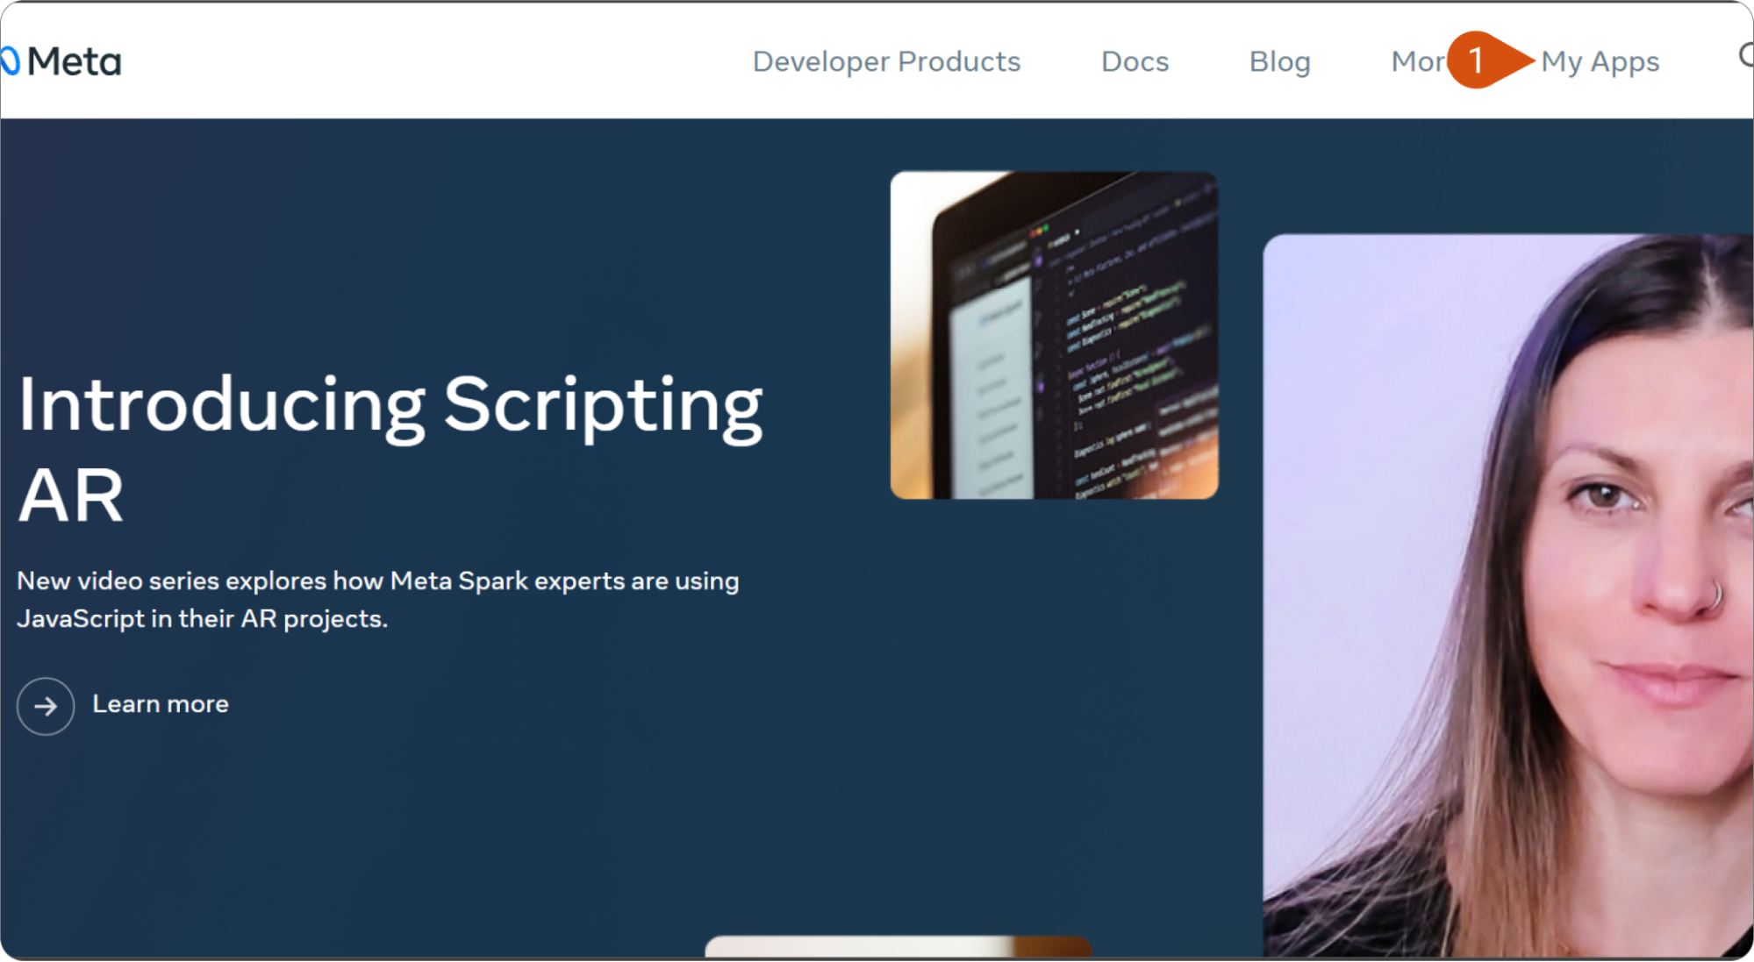Click the Meta logo

61,61
